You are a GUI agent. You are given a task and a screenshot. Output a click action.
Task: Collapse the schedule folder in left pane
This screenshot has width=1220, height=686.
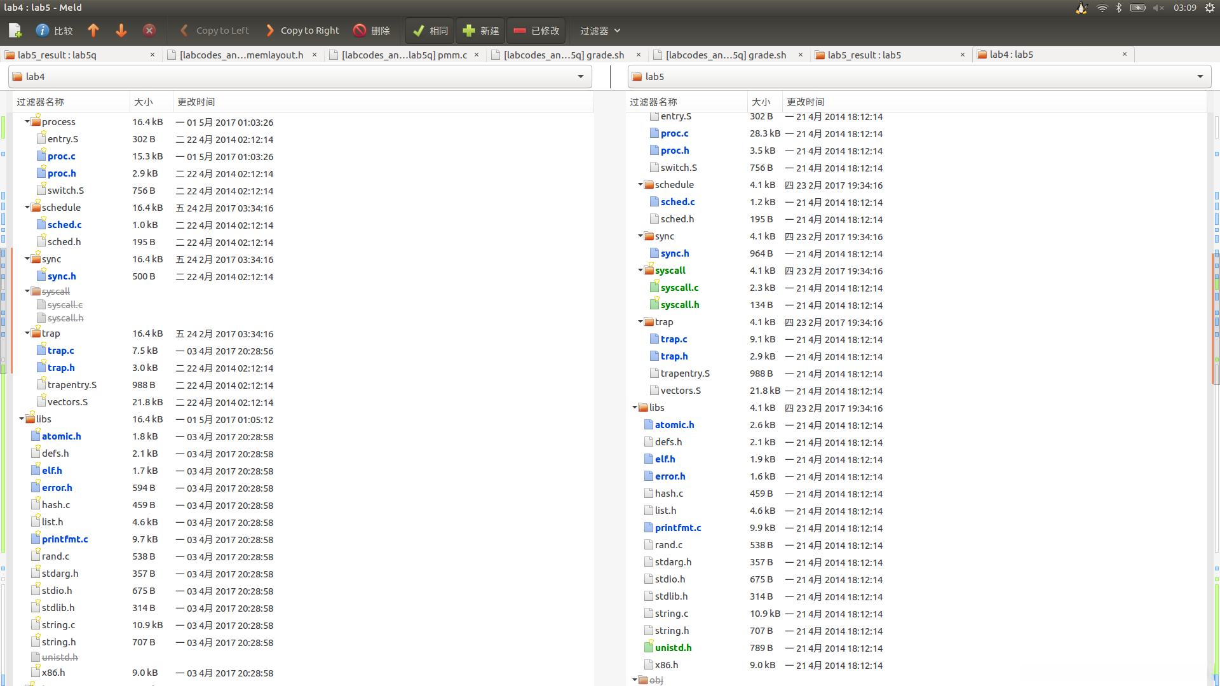click(27, 208)
